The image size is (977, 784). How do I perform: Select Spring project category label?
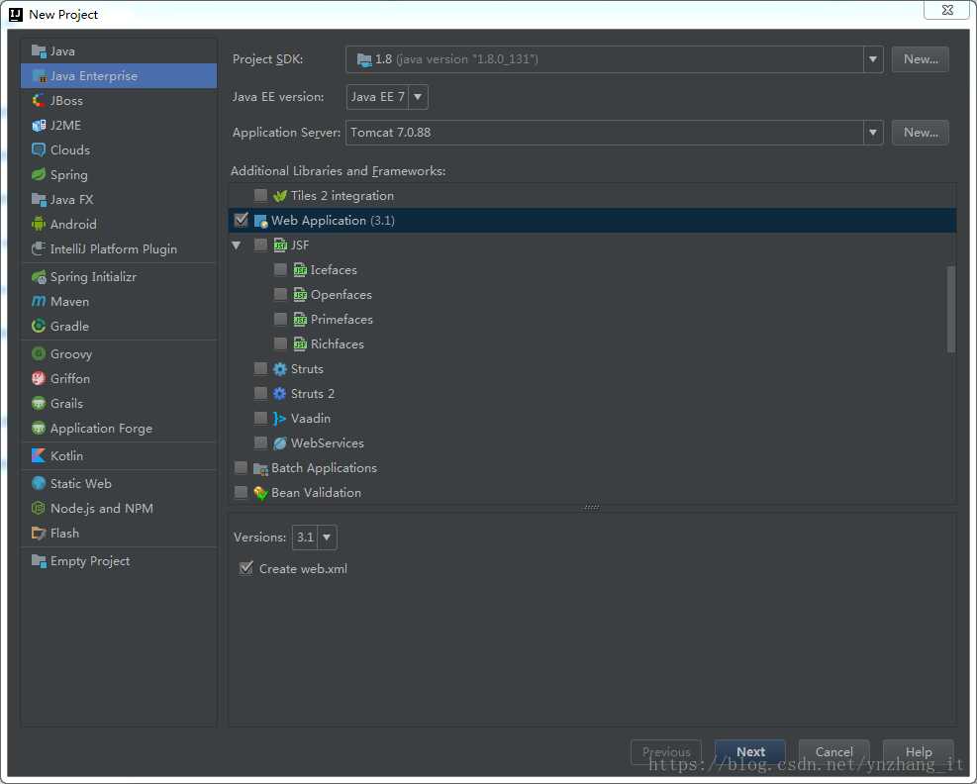tap(69, 175)
